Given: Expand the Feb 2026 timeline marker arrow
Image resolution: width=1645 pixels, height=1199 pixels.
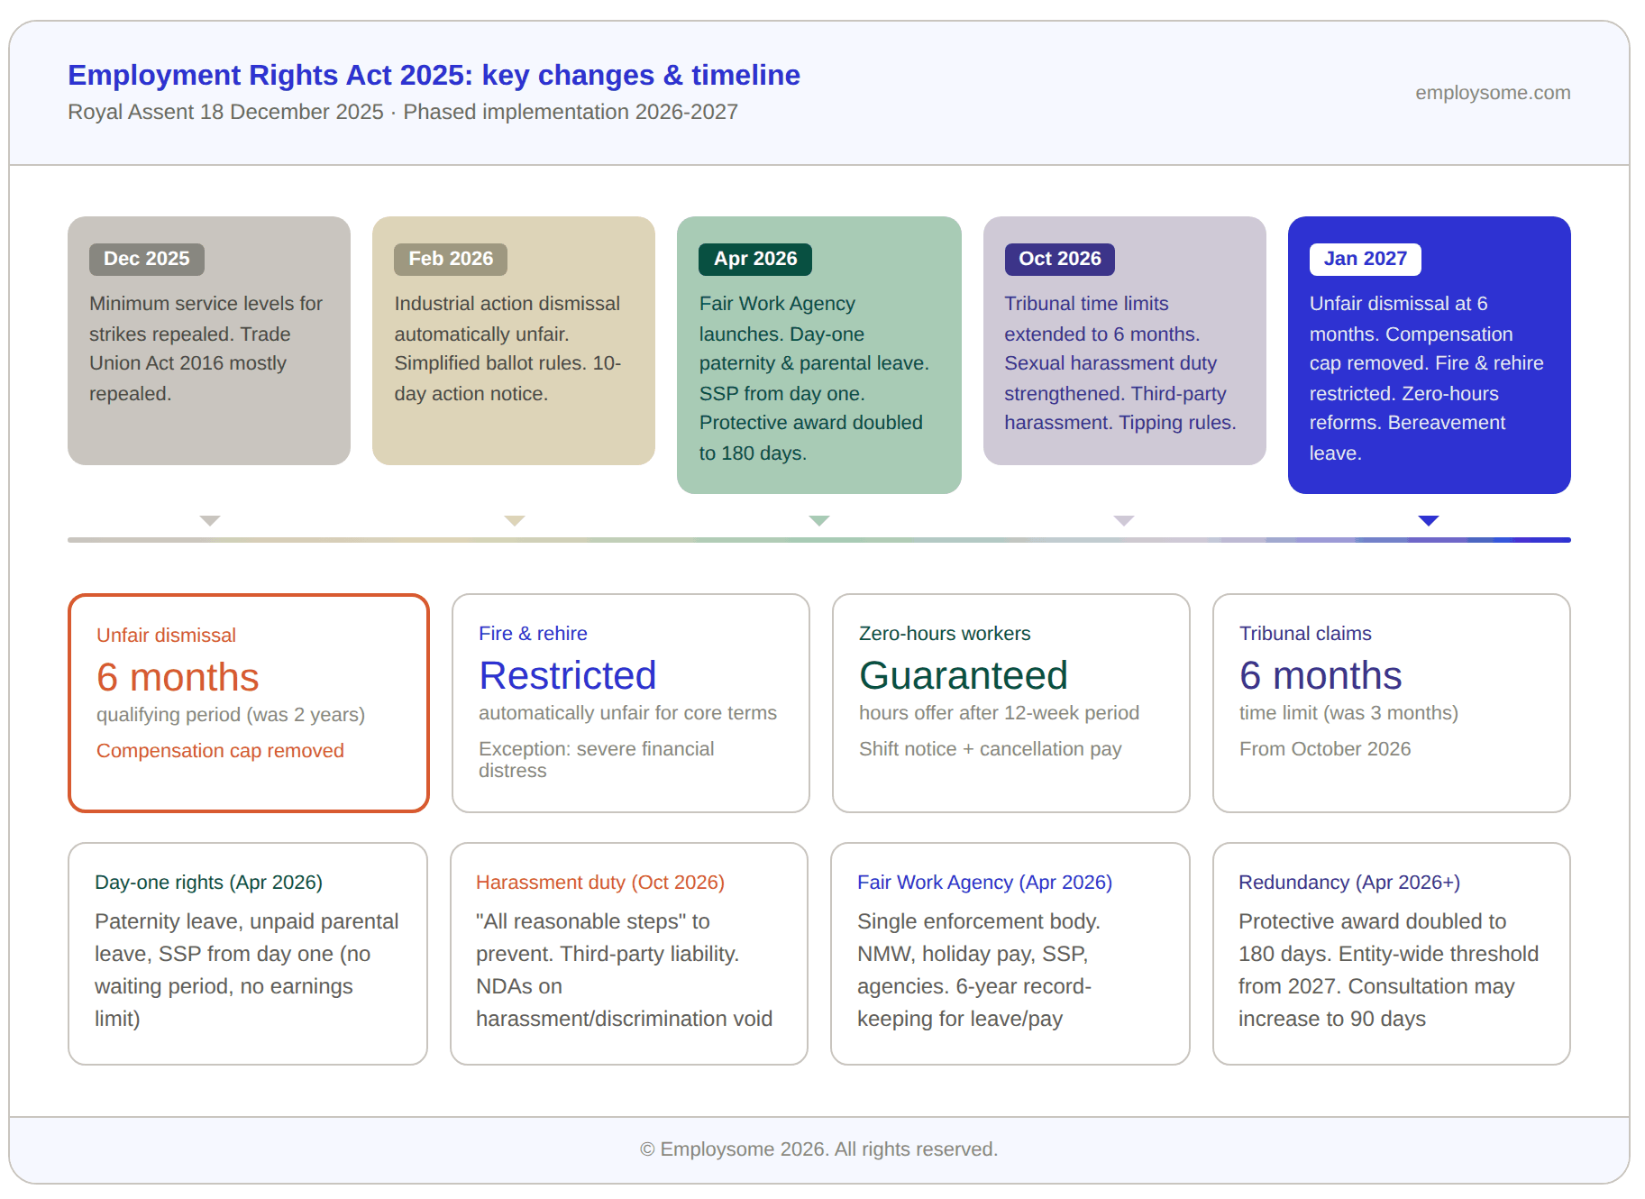Looking at the screenshot, I should coord(514,520).
